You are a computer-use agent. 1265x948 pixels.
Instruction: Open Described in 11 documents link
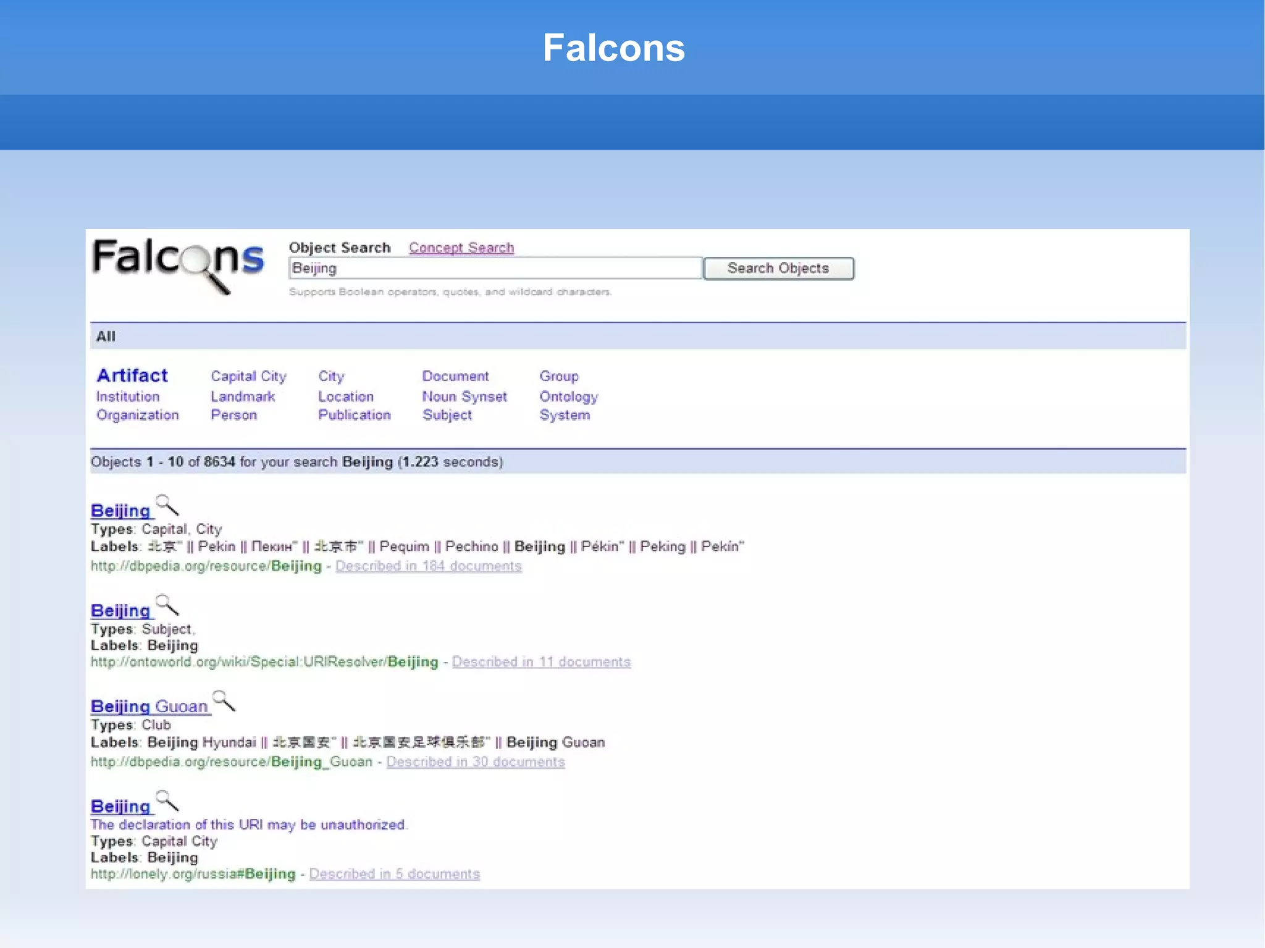[541, 662]
